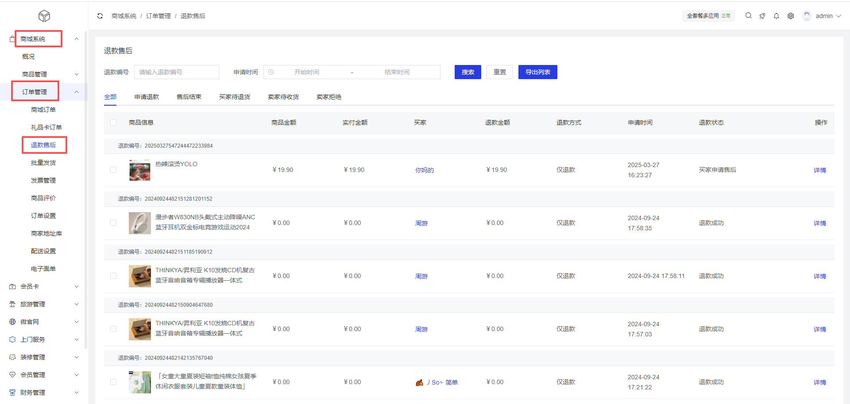Click the 退款编号 input field
This screenshot has height=404, width=850.
[176, 72]
